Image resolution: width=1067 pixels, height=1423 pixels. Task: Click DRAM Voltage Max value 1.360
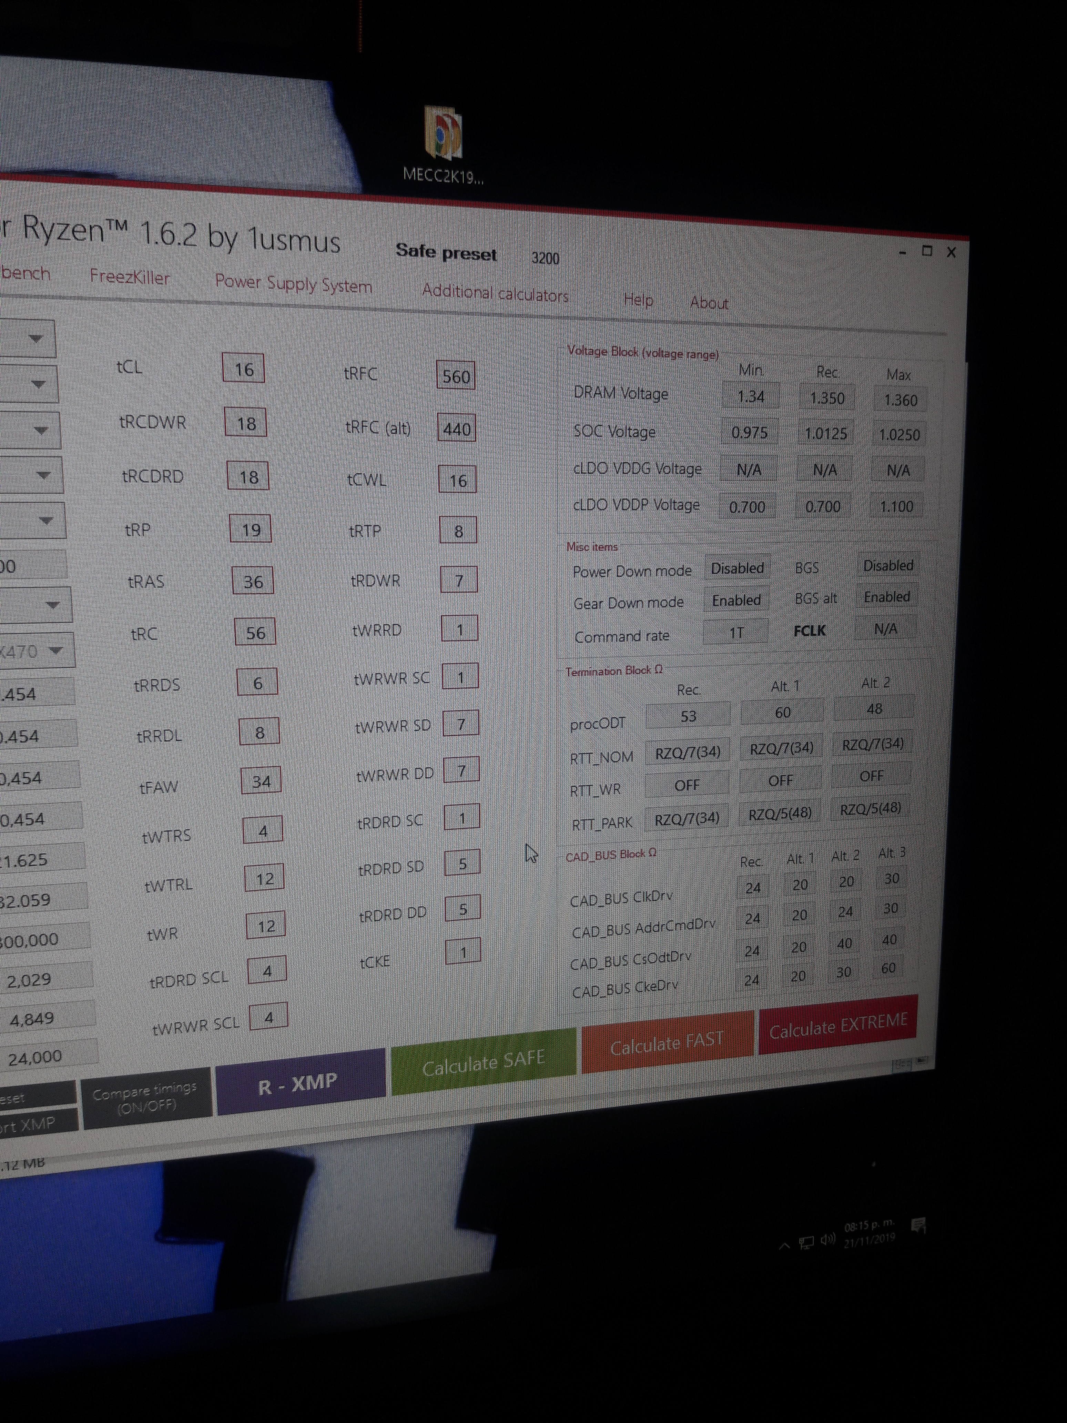point(901,400)
